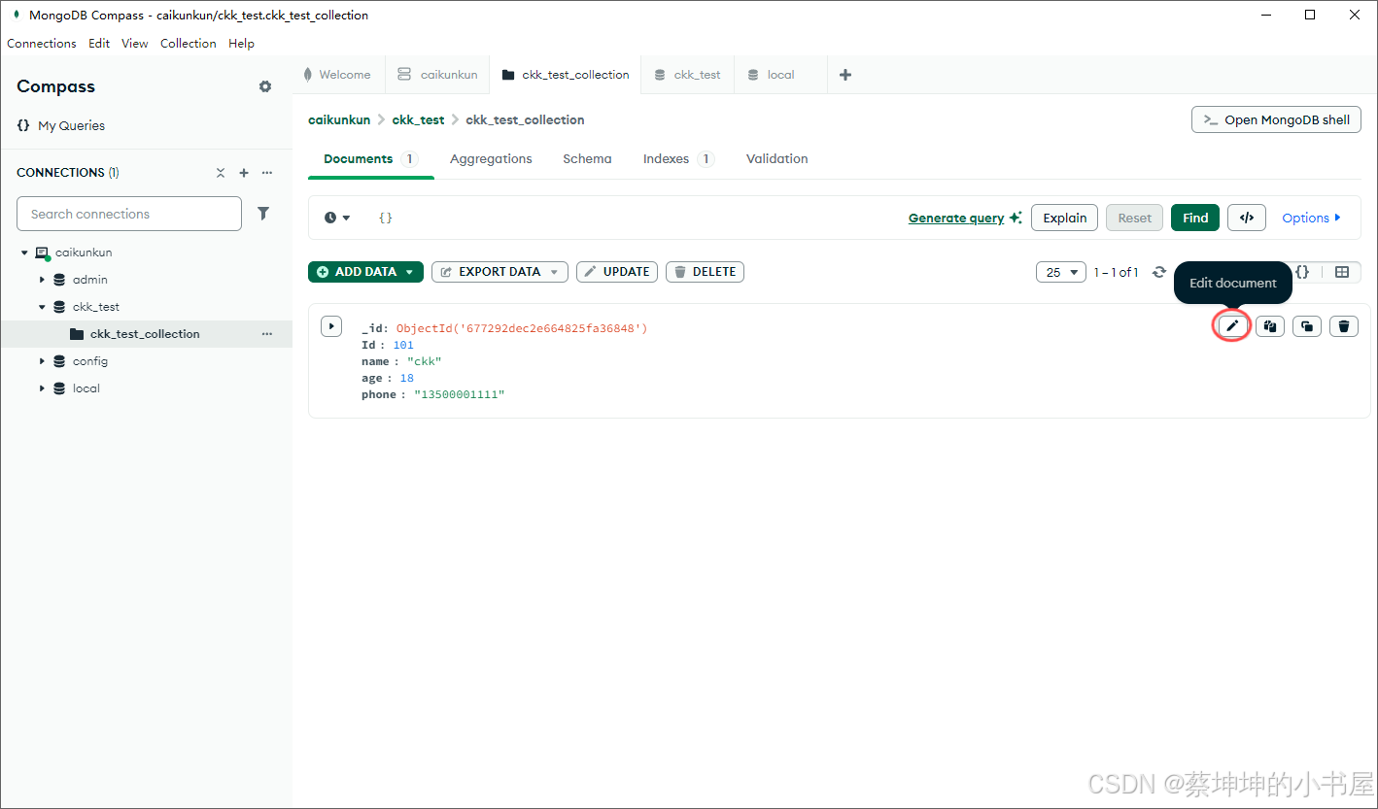Delete the document via trash icon

click(x=1344, y=325)
